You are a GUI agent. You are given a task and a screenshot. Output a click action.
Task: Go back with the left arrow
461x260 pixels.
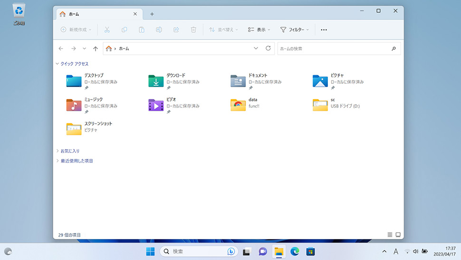[x=61, y=49]
